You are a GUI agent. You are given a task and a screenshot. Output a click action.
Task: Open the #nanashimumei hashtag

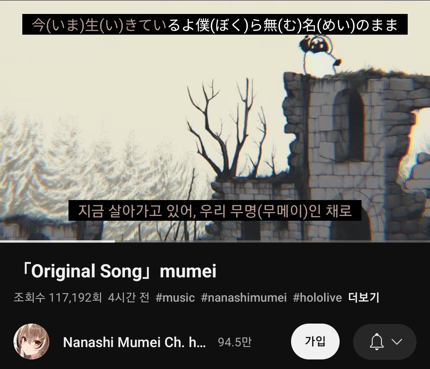point(244,298)
